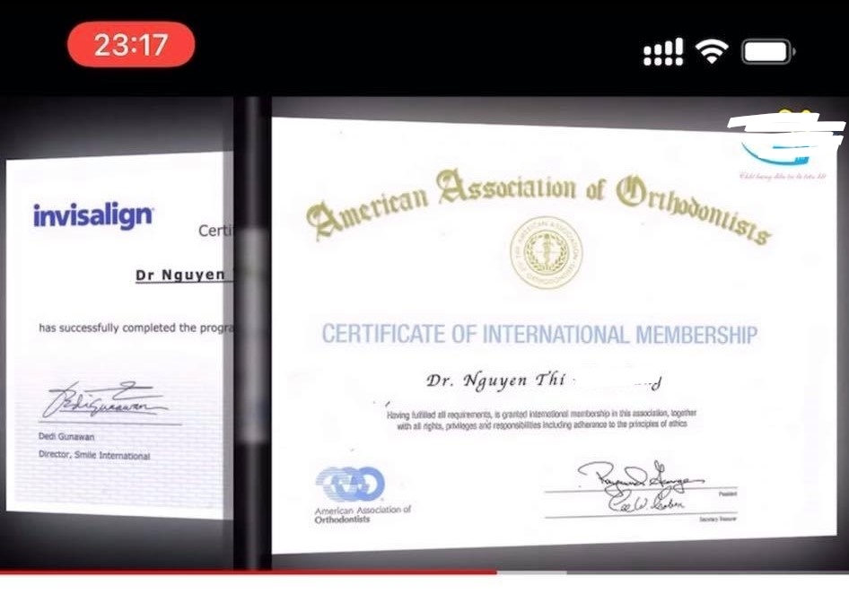
Task: Click the invisalign logo on left certificate
Action: (93, 215)
